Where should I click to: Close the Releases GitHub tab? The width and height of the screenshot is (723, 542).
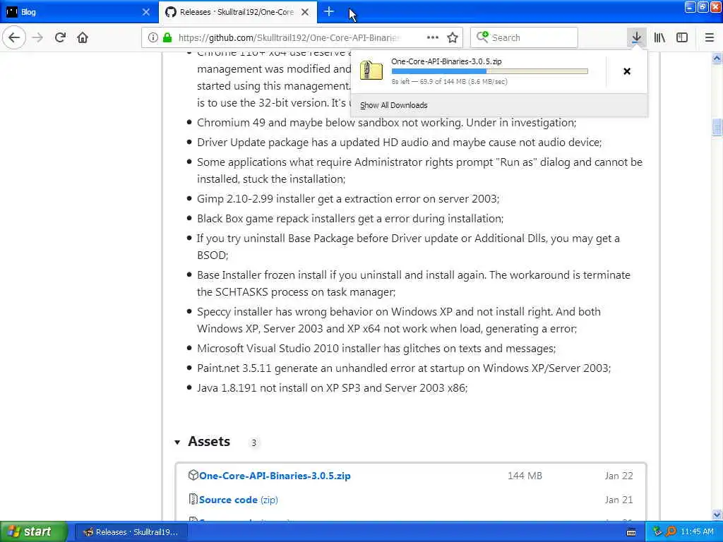305,12
